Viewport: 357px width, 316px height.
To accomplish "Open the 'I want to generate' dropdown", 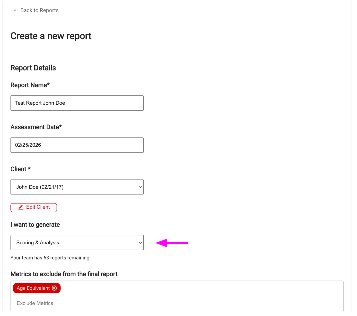I will point(77,242).
